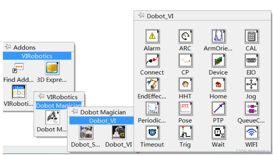
Task: Pick the EndEffector robot arm icon
Action: (x=152, y=84)
